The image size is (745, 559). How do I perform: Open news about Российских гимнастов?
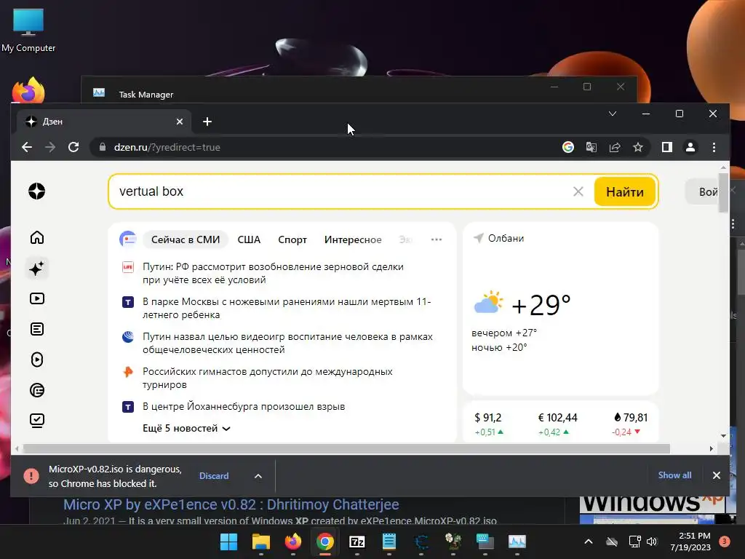tap(268, 378)
